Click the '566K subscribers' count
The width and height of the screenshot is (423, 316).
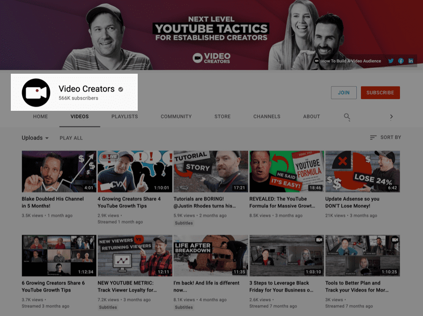(x=78, y=98)
